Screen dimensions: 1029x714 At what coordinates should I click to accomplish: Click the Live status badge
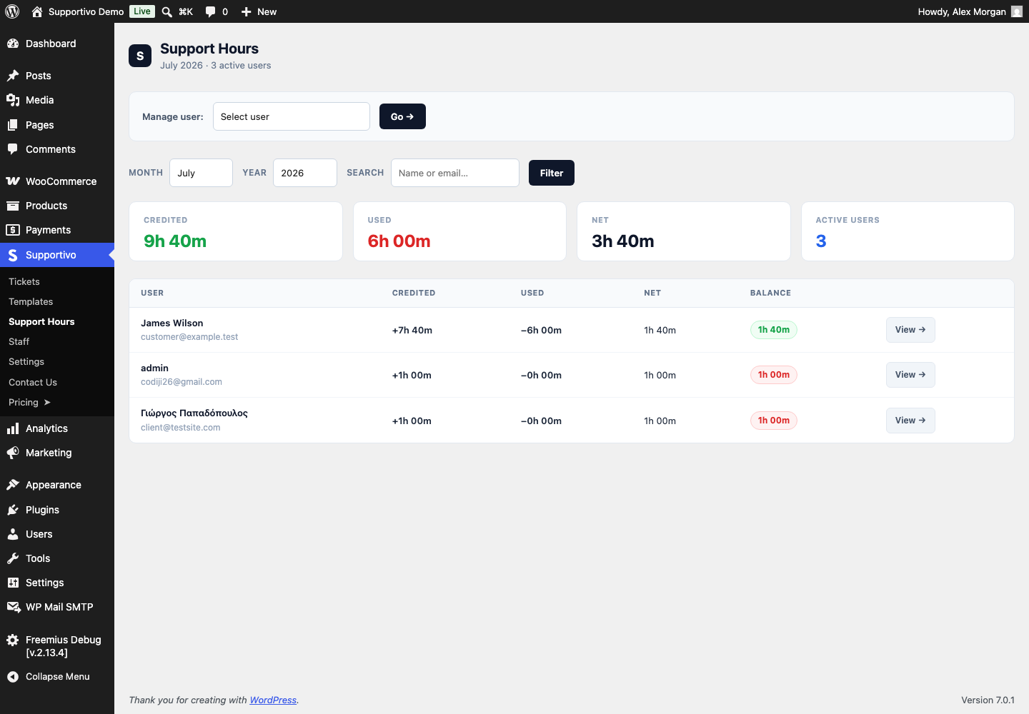coord(142,11)
